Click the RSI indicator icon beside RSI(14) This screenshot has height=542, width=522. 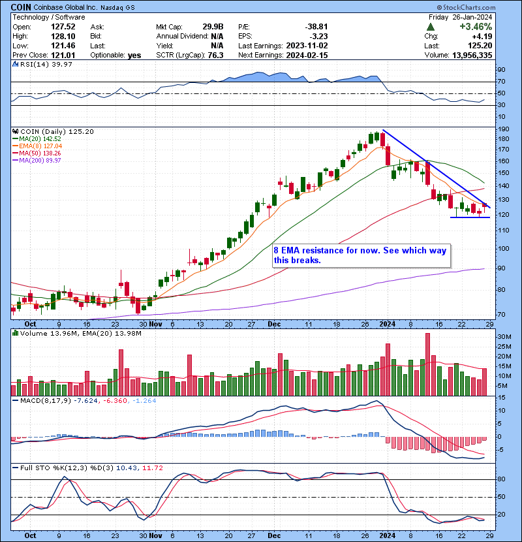15,64
